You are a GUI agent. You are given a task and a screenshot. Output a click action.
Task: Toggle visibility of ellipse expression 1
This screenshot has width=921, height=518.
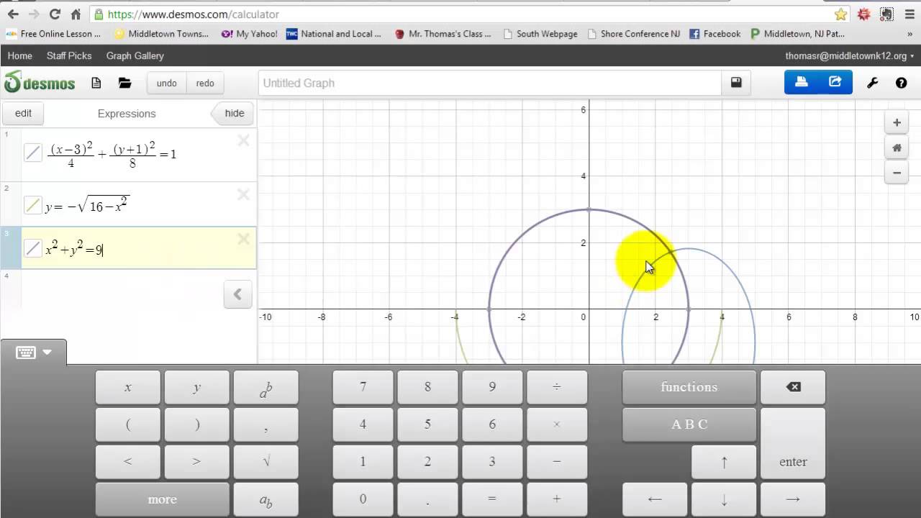point(33,153)
